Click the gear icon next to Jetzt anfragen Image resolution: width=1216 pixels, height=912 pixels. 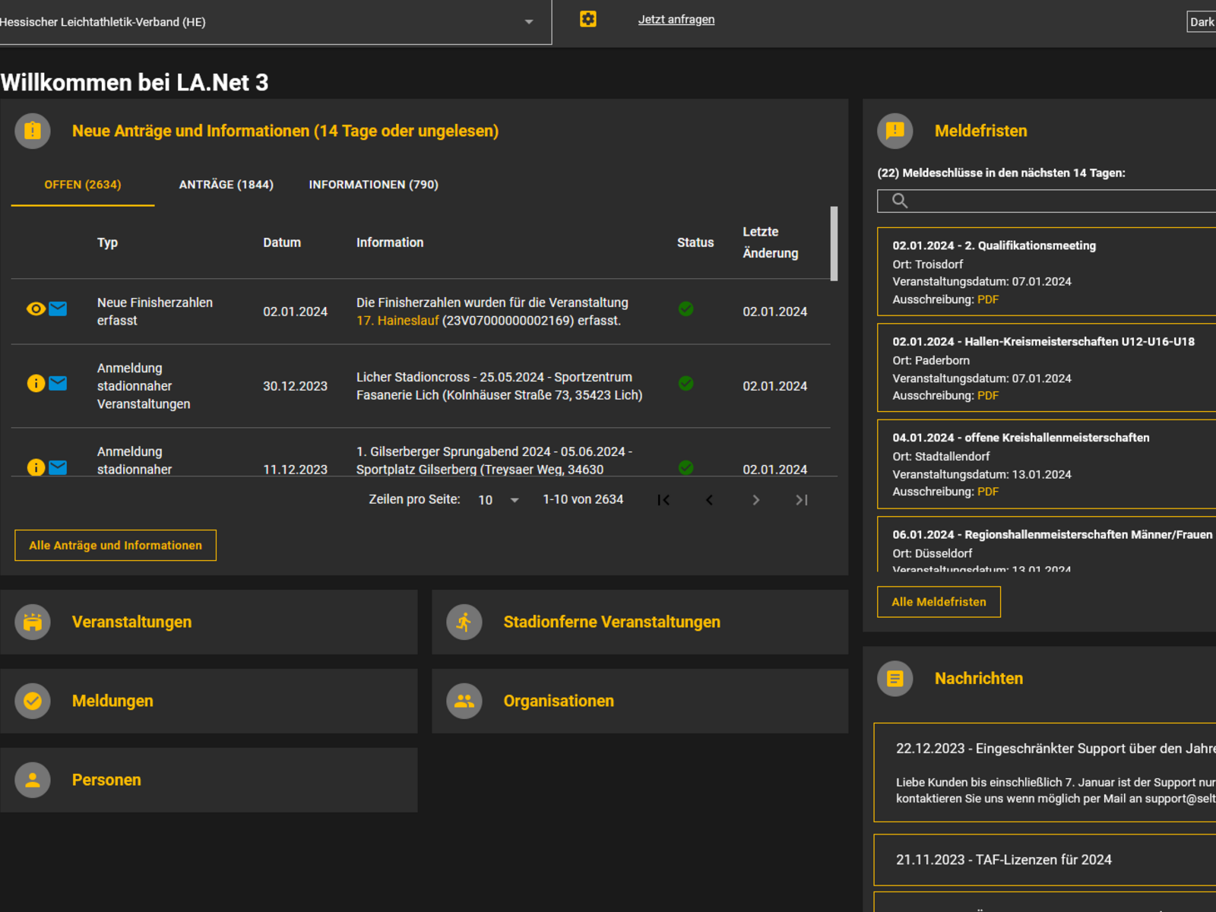588,20
